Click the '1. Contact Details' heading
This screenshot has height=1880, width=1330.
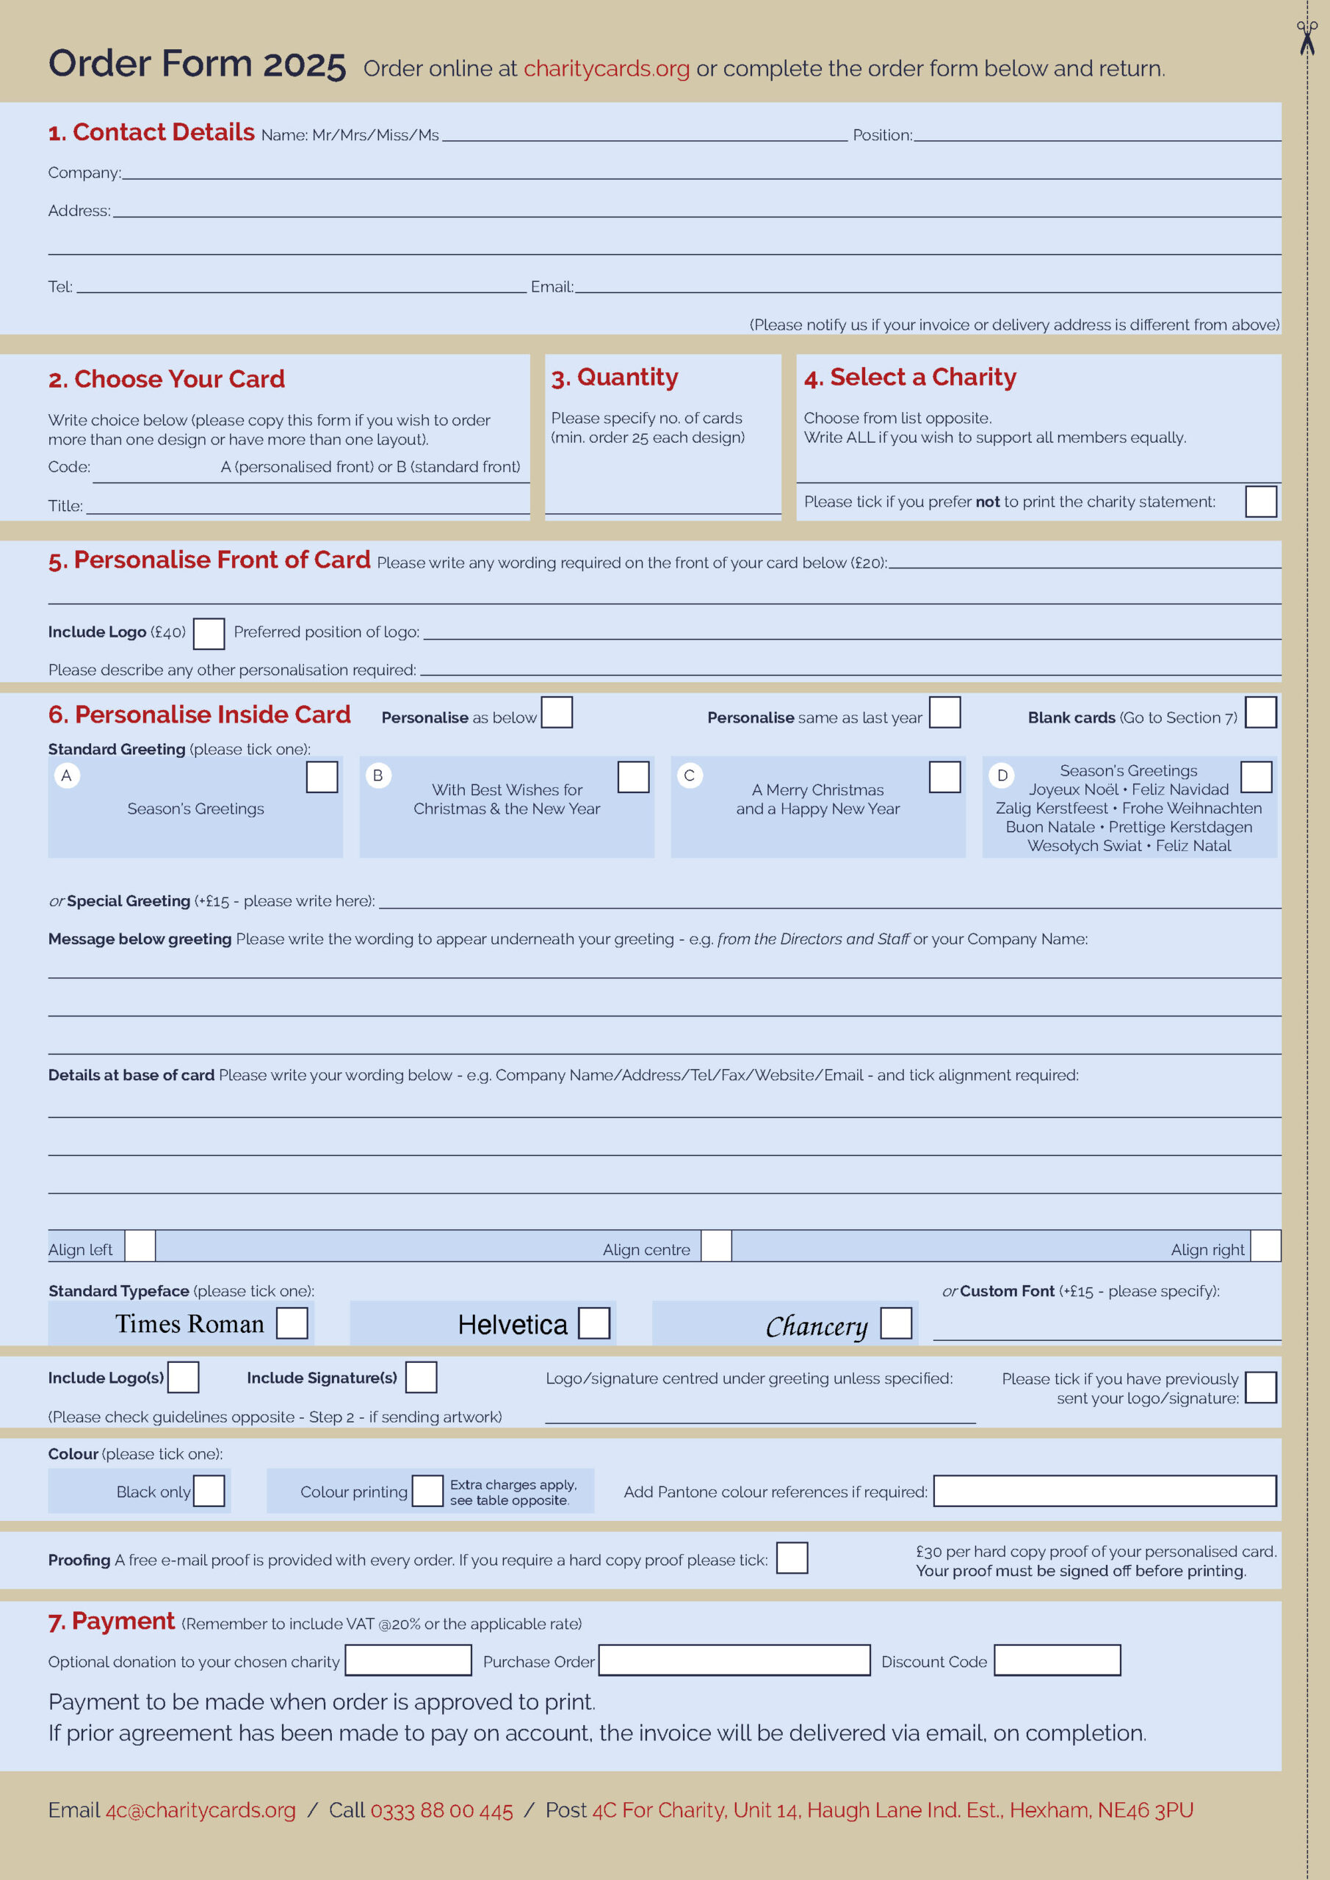point(151,132)
